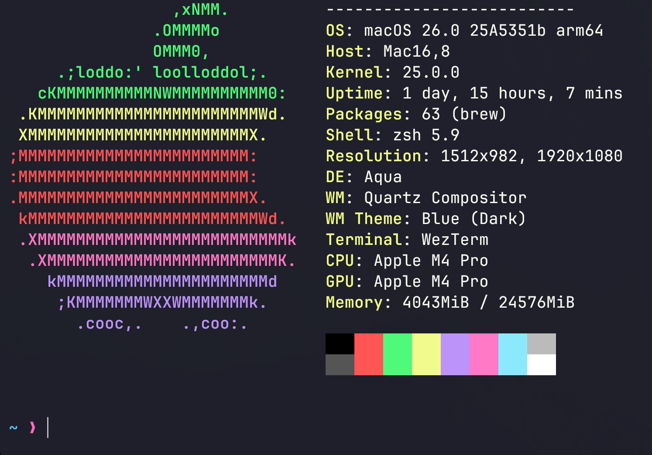Click the CPU: Apple M4 Pro line
652x455 pixels.
coord(407,261)
